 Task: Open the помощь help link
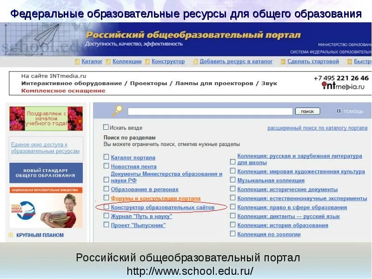click(353, 111)
